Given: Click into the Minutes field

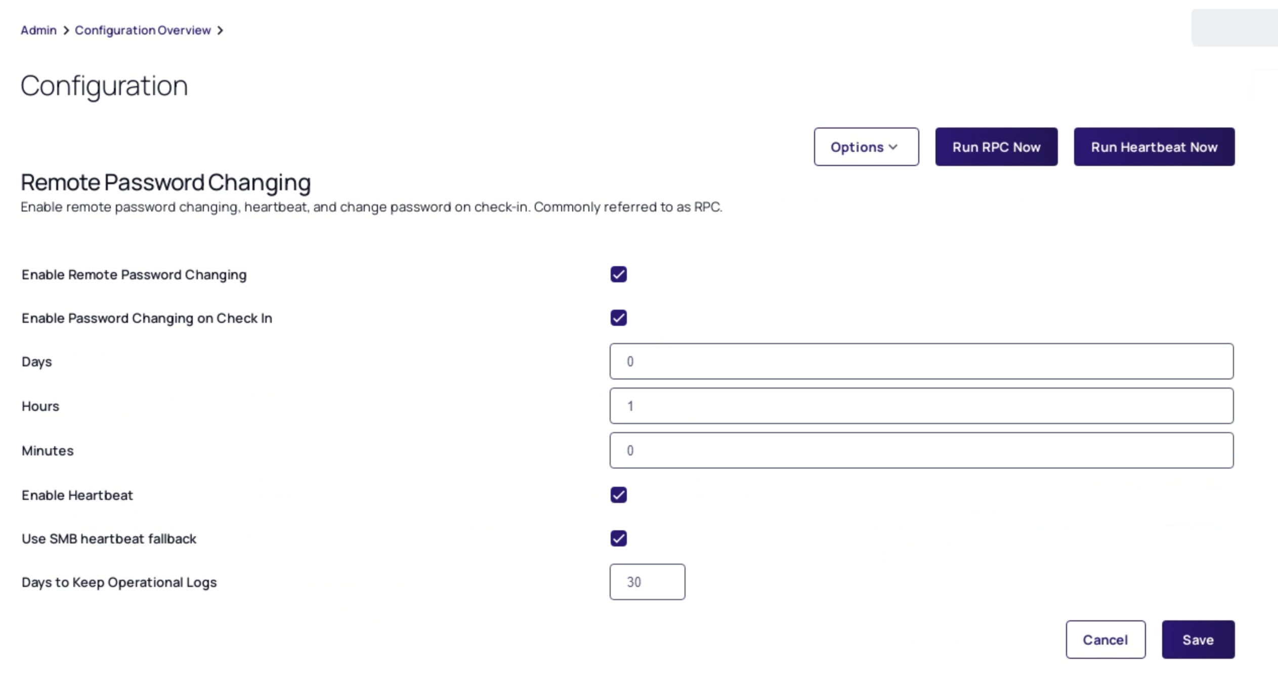Looking at the screenshot, I should click(921, 450).
